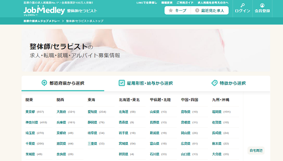This screenshot has width=283, height=161.
Task: Switch to the 特徴から選択 tab
Action: (x=229, y=83)
